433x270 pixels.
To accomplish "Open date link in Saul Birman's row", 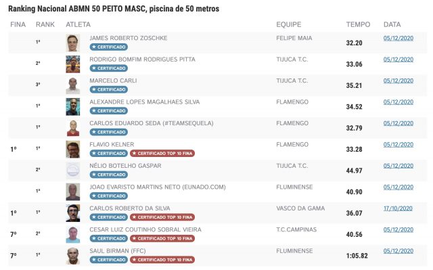I will click(x=398, y=251).
